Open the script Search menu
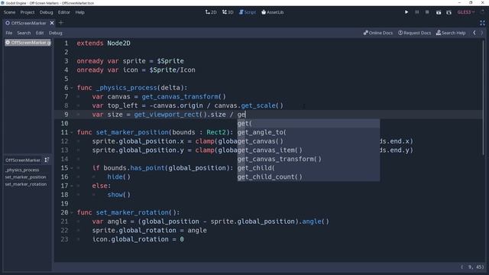The height and width of the screenshot is (275, 489). pyautogui.click(x=24, y=33)
